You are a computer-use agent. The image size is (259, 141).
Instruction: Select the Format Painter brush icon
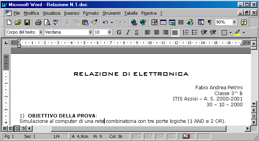(x=94, y=22)
